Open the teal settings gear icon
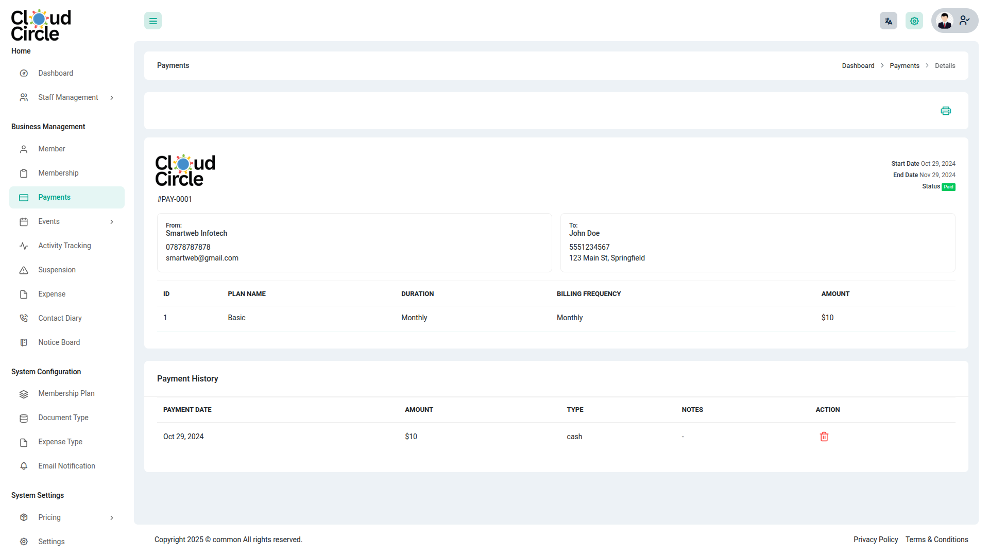The image size is (989, 556). 914,21
